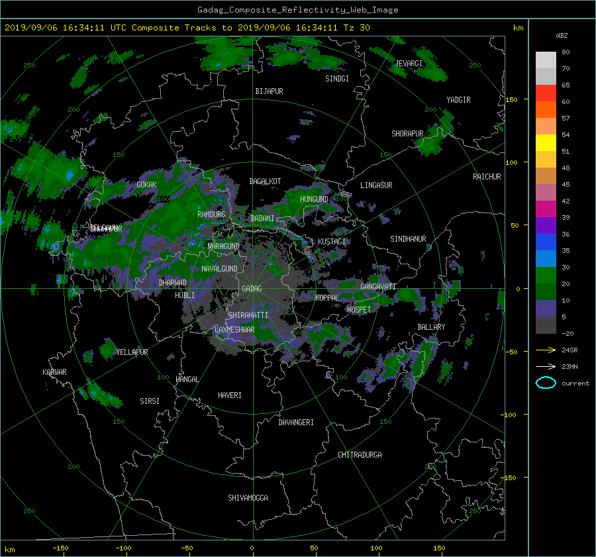This screenshot has width=596, height=557.
Task: Click the SINDGI label
Action: 337,79
